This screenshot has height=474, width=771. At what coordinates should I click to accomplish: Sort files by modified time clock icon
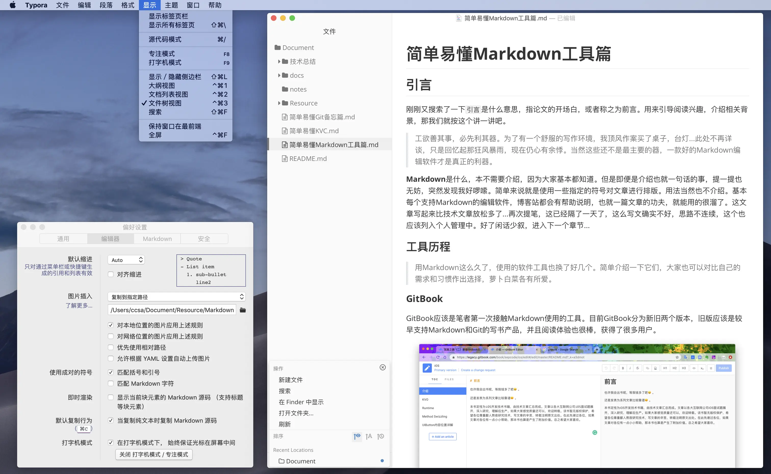[381, 436]
